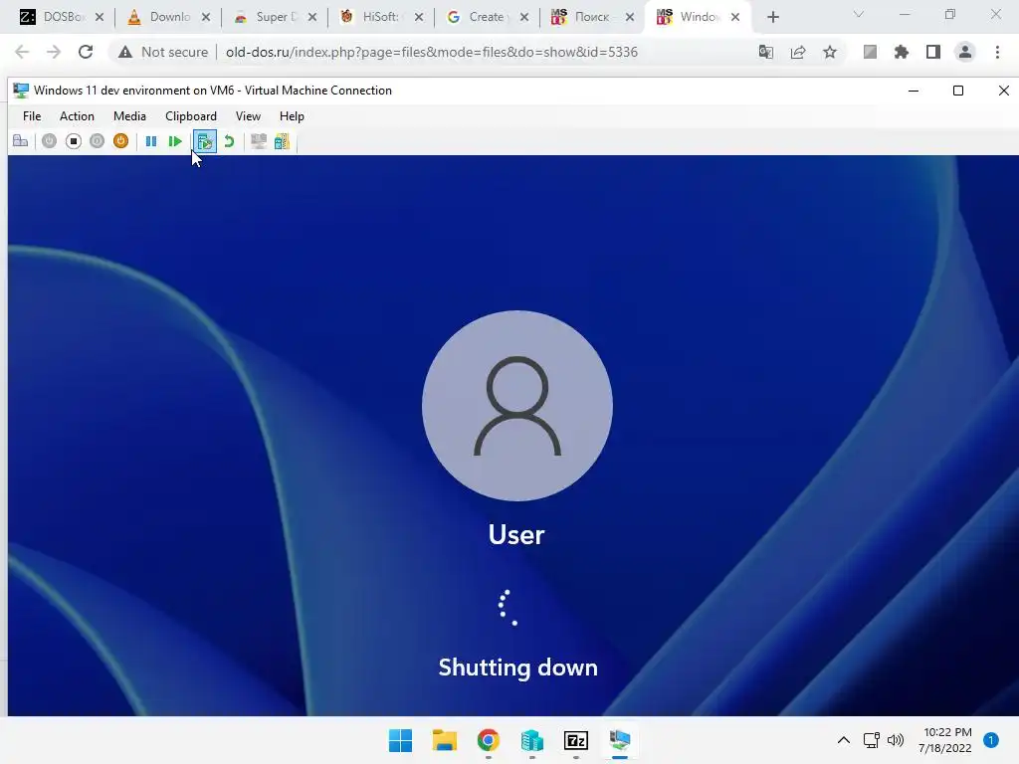Screen dimensions: 1019x764
Task: Open the Help menu
Action: tap(292, 116)
